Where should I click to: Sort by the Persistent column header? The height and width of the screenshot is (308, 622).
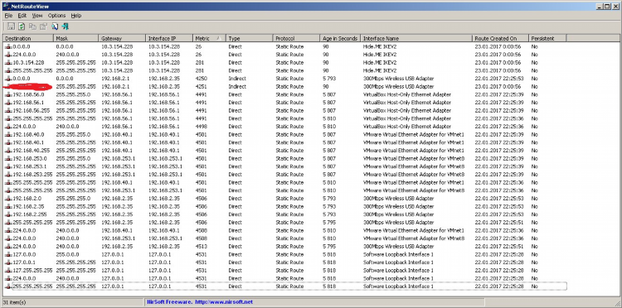547,38
